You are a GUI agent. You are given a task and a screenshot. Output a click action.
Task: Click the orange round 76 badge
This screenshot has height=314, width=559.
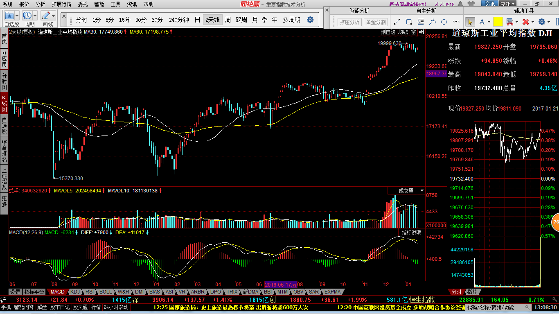pos(555,222)
